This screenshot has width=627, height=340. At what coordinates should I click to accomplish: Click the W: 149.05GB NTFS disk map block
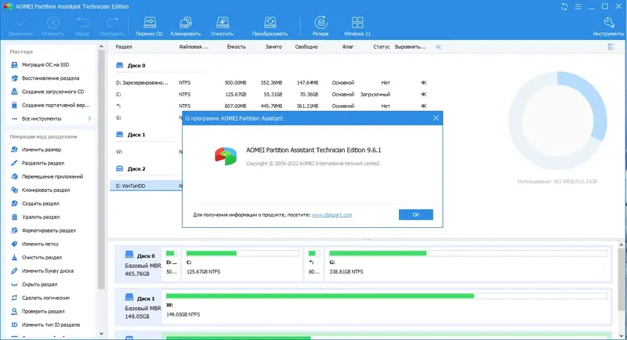(x=386, y=306)
